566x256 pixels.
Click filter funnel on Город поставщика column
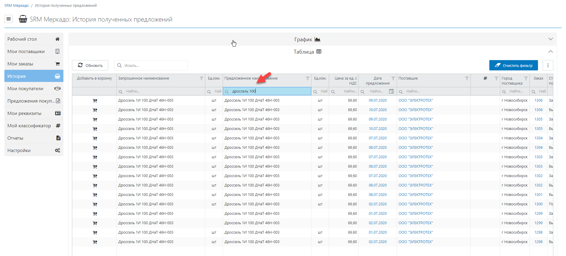click(526, 78)
